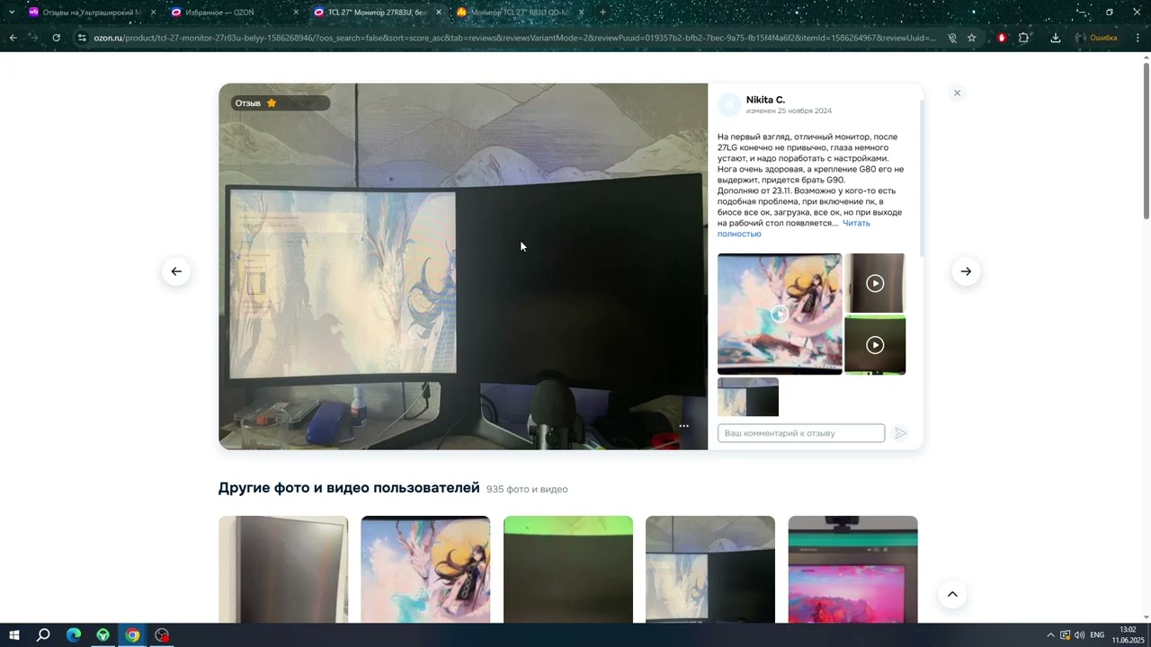
Task: Launch Microsoft Edge from the taskbar
Action: click(x=74, y=635)
